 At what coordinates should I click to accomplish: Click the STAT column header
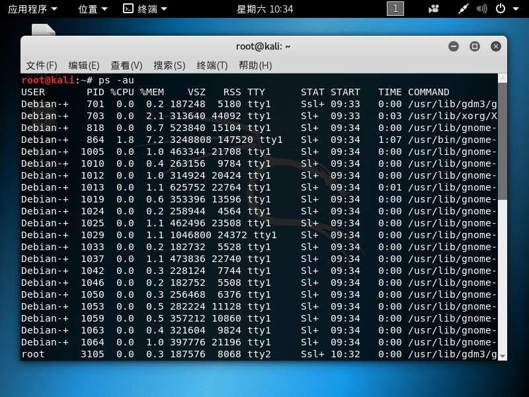coord(312,92)
